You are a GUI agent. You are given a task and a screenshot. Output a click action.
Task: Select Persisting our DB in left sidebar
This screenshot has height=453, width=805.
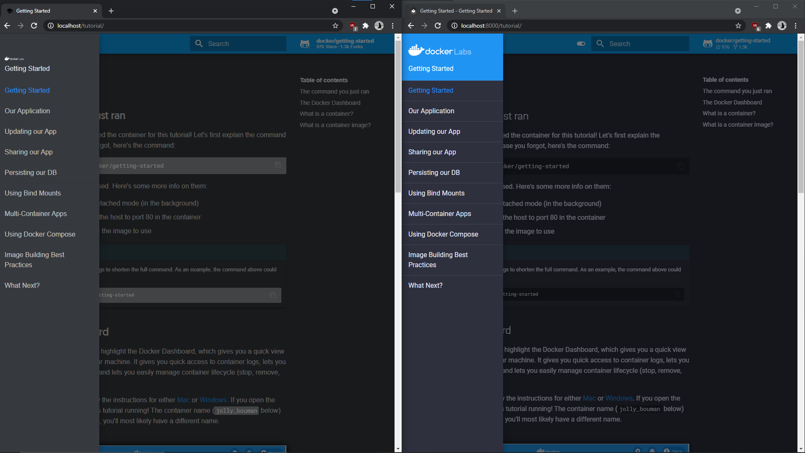31,172
